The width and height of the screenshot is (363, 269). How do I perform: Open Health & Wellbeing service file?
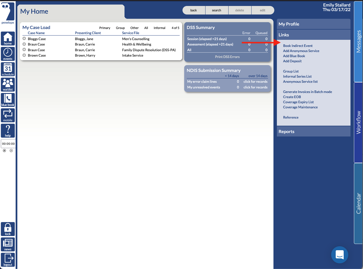click(x=136, y=44)
